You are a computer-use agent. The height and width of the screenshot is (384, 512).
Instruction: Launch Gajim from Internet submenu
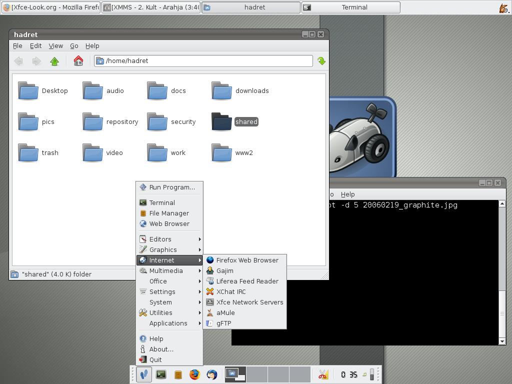(244, 270)
